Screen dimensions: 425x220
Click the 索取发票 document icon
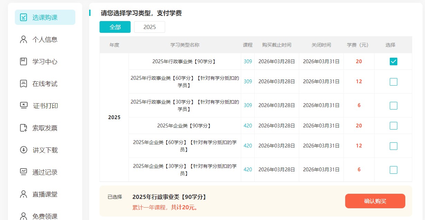click(x=23, y=128)
